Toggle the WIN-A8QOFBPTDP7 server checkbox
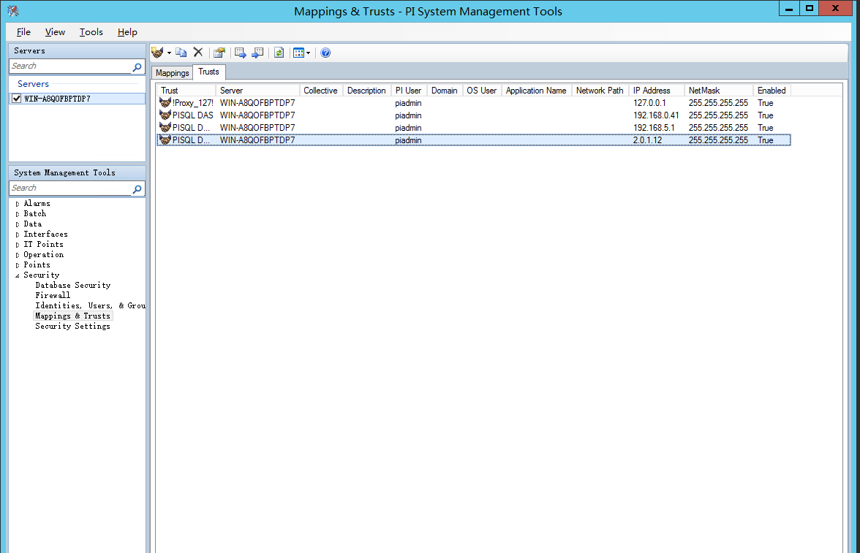The width and height of the screenshot is (860, 553). pos(16,99)
